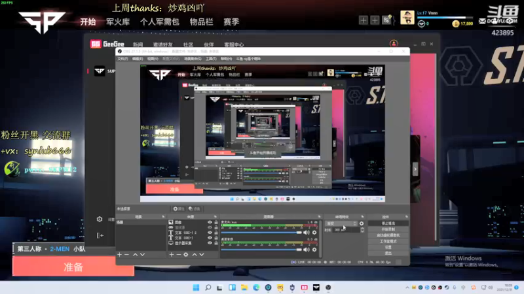Move source up in the sources panel
Screen dimensions: 524x294
(195, 254)
